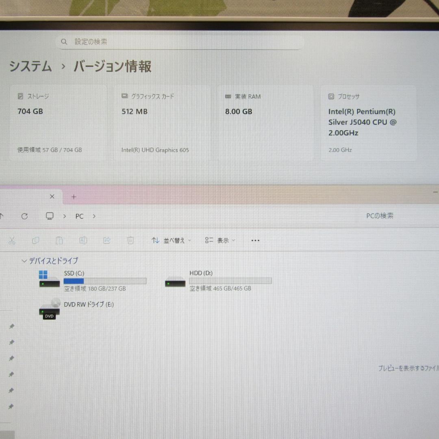
Task: Click the desktop icon in the breadcrumb bar
Action: pos(49,216)
